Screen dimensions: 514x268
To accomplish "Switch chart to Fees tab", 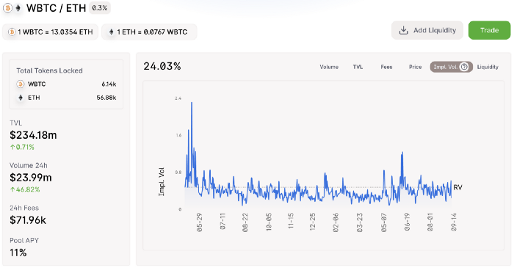I will coord(386,67).
